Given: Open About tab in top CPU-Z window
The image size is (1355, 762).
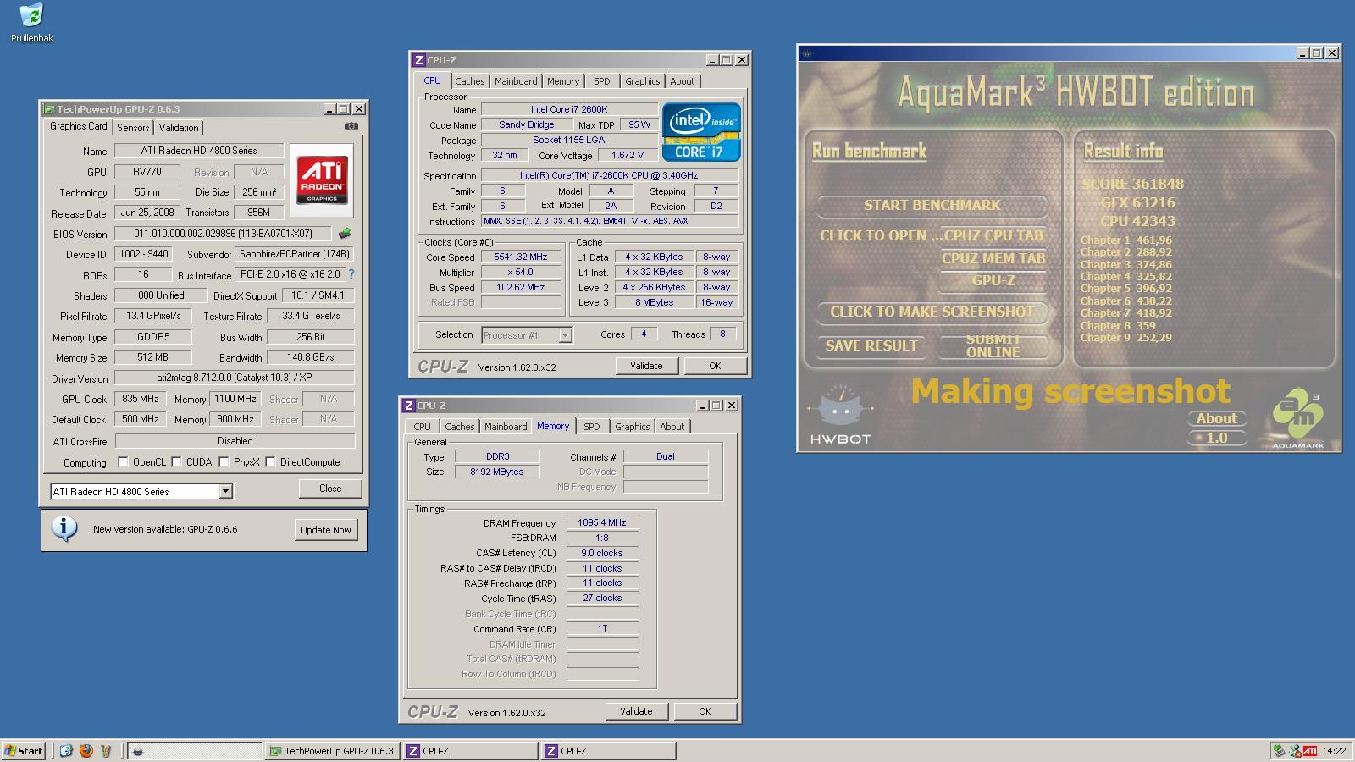Looking at the screenshot, I should pyautogui.click(x=682, y=81).
